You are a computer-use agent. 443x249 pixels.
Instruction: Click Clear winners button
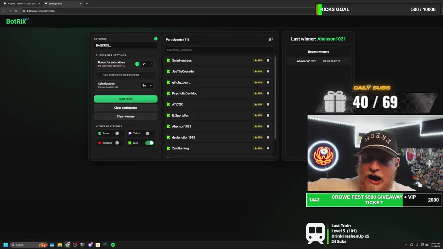point(126,116)
